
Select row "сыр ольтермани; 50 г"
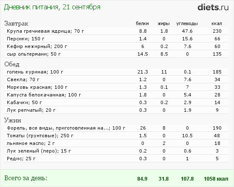pos(116,54)
